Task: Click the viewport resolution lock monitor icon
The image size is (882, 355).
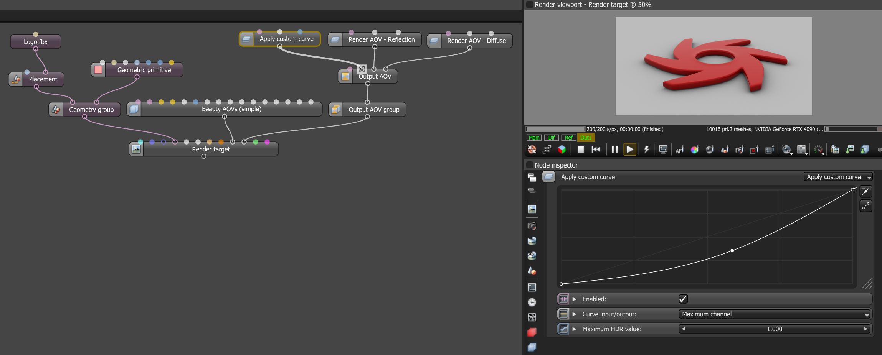Action: [663, 150]
